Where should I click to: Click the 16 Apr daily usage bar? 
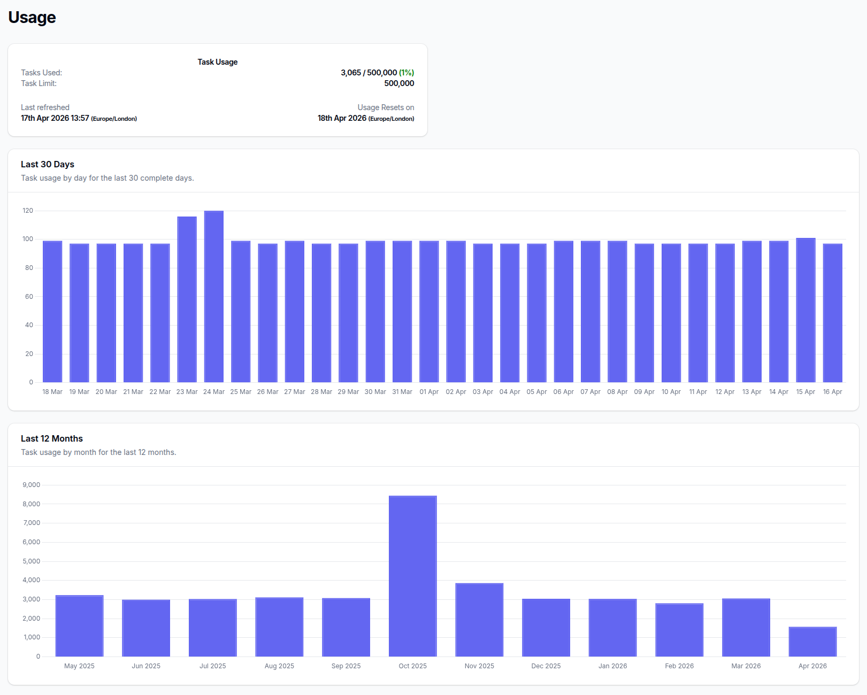(832, 313)
